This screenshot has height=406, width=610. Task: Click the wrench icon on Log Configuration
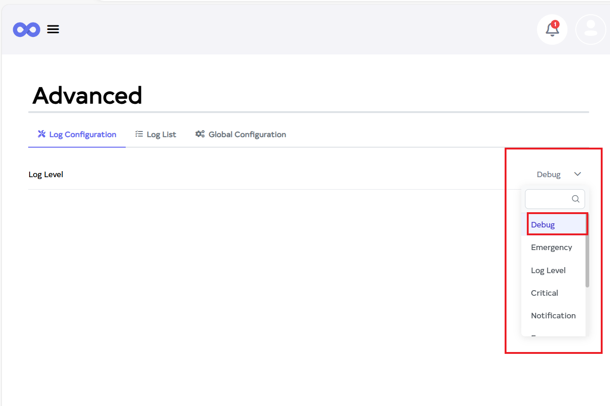pos(42,134)
